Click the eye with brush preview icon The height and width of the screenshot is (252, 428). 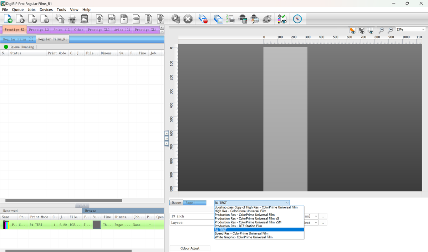(352, 30)
